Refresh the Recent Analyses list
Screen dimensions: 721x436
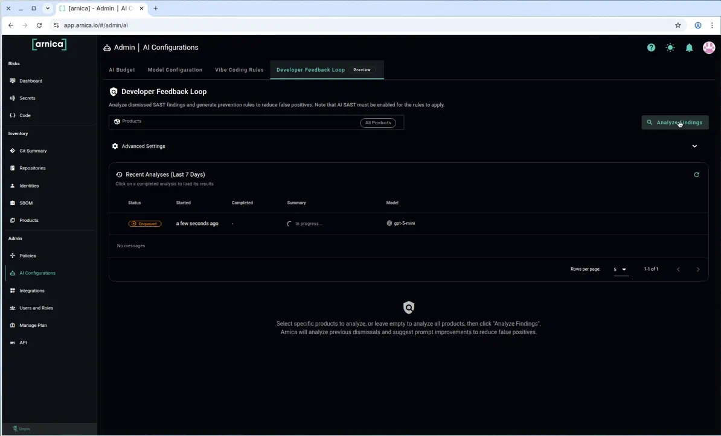(x=696, y=175)
